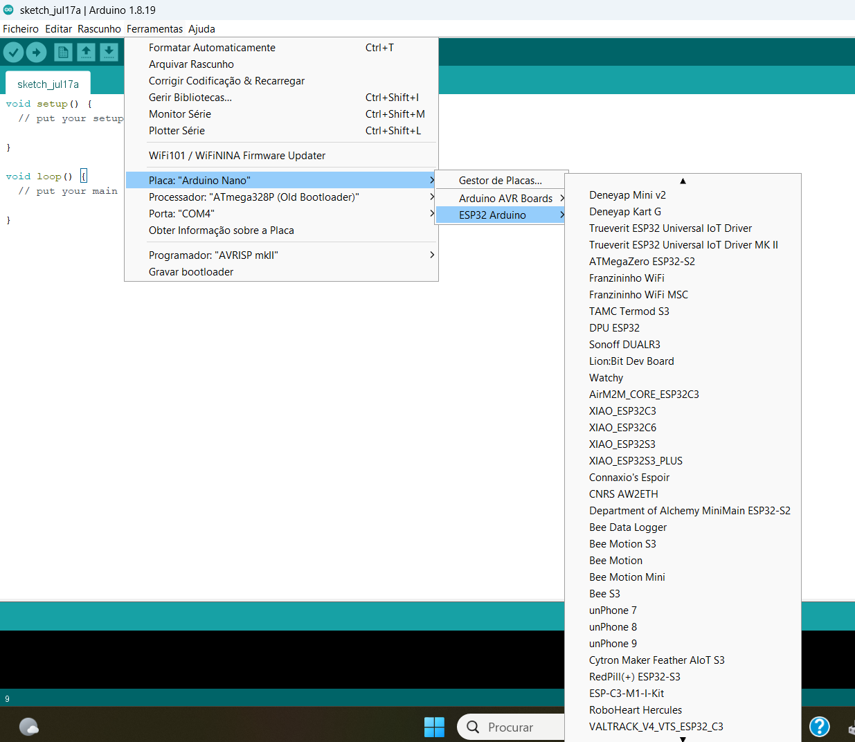Open Gestor de Placas

coord(500,181)
